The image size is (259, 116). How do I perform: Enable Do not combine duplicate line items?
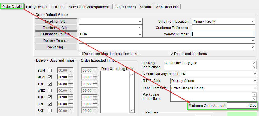click(81, 54)
